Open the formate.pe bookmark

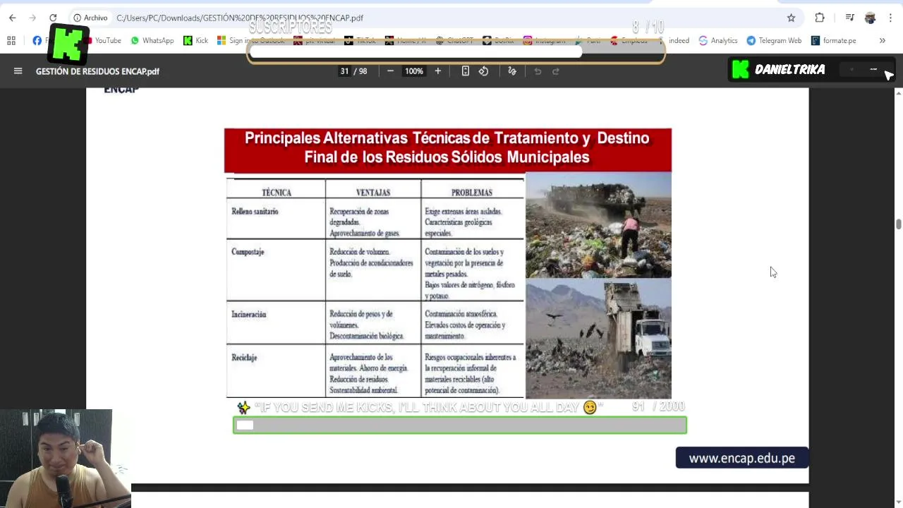833,40
